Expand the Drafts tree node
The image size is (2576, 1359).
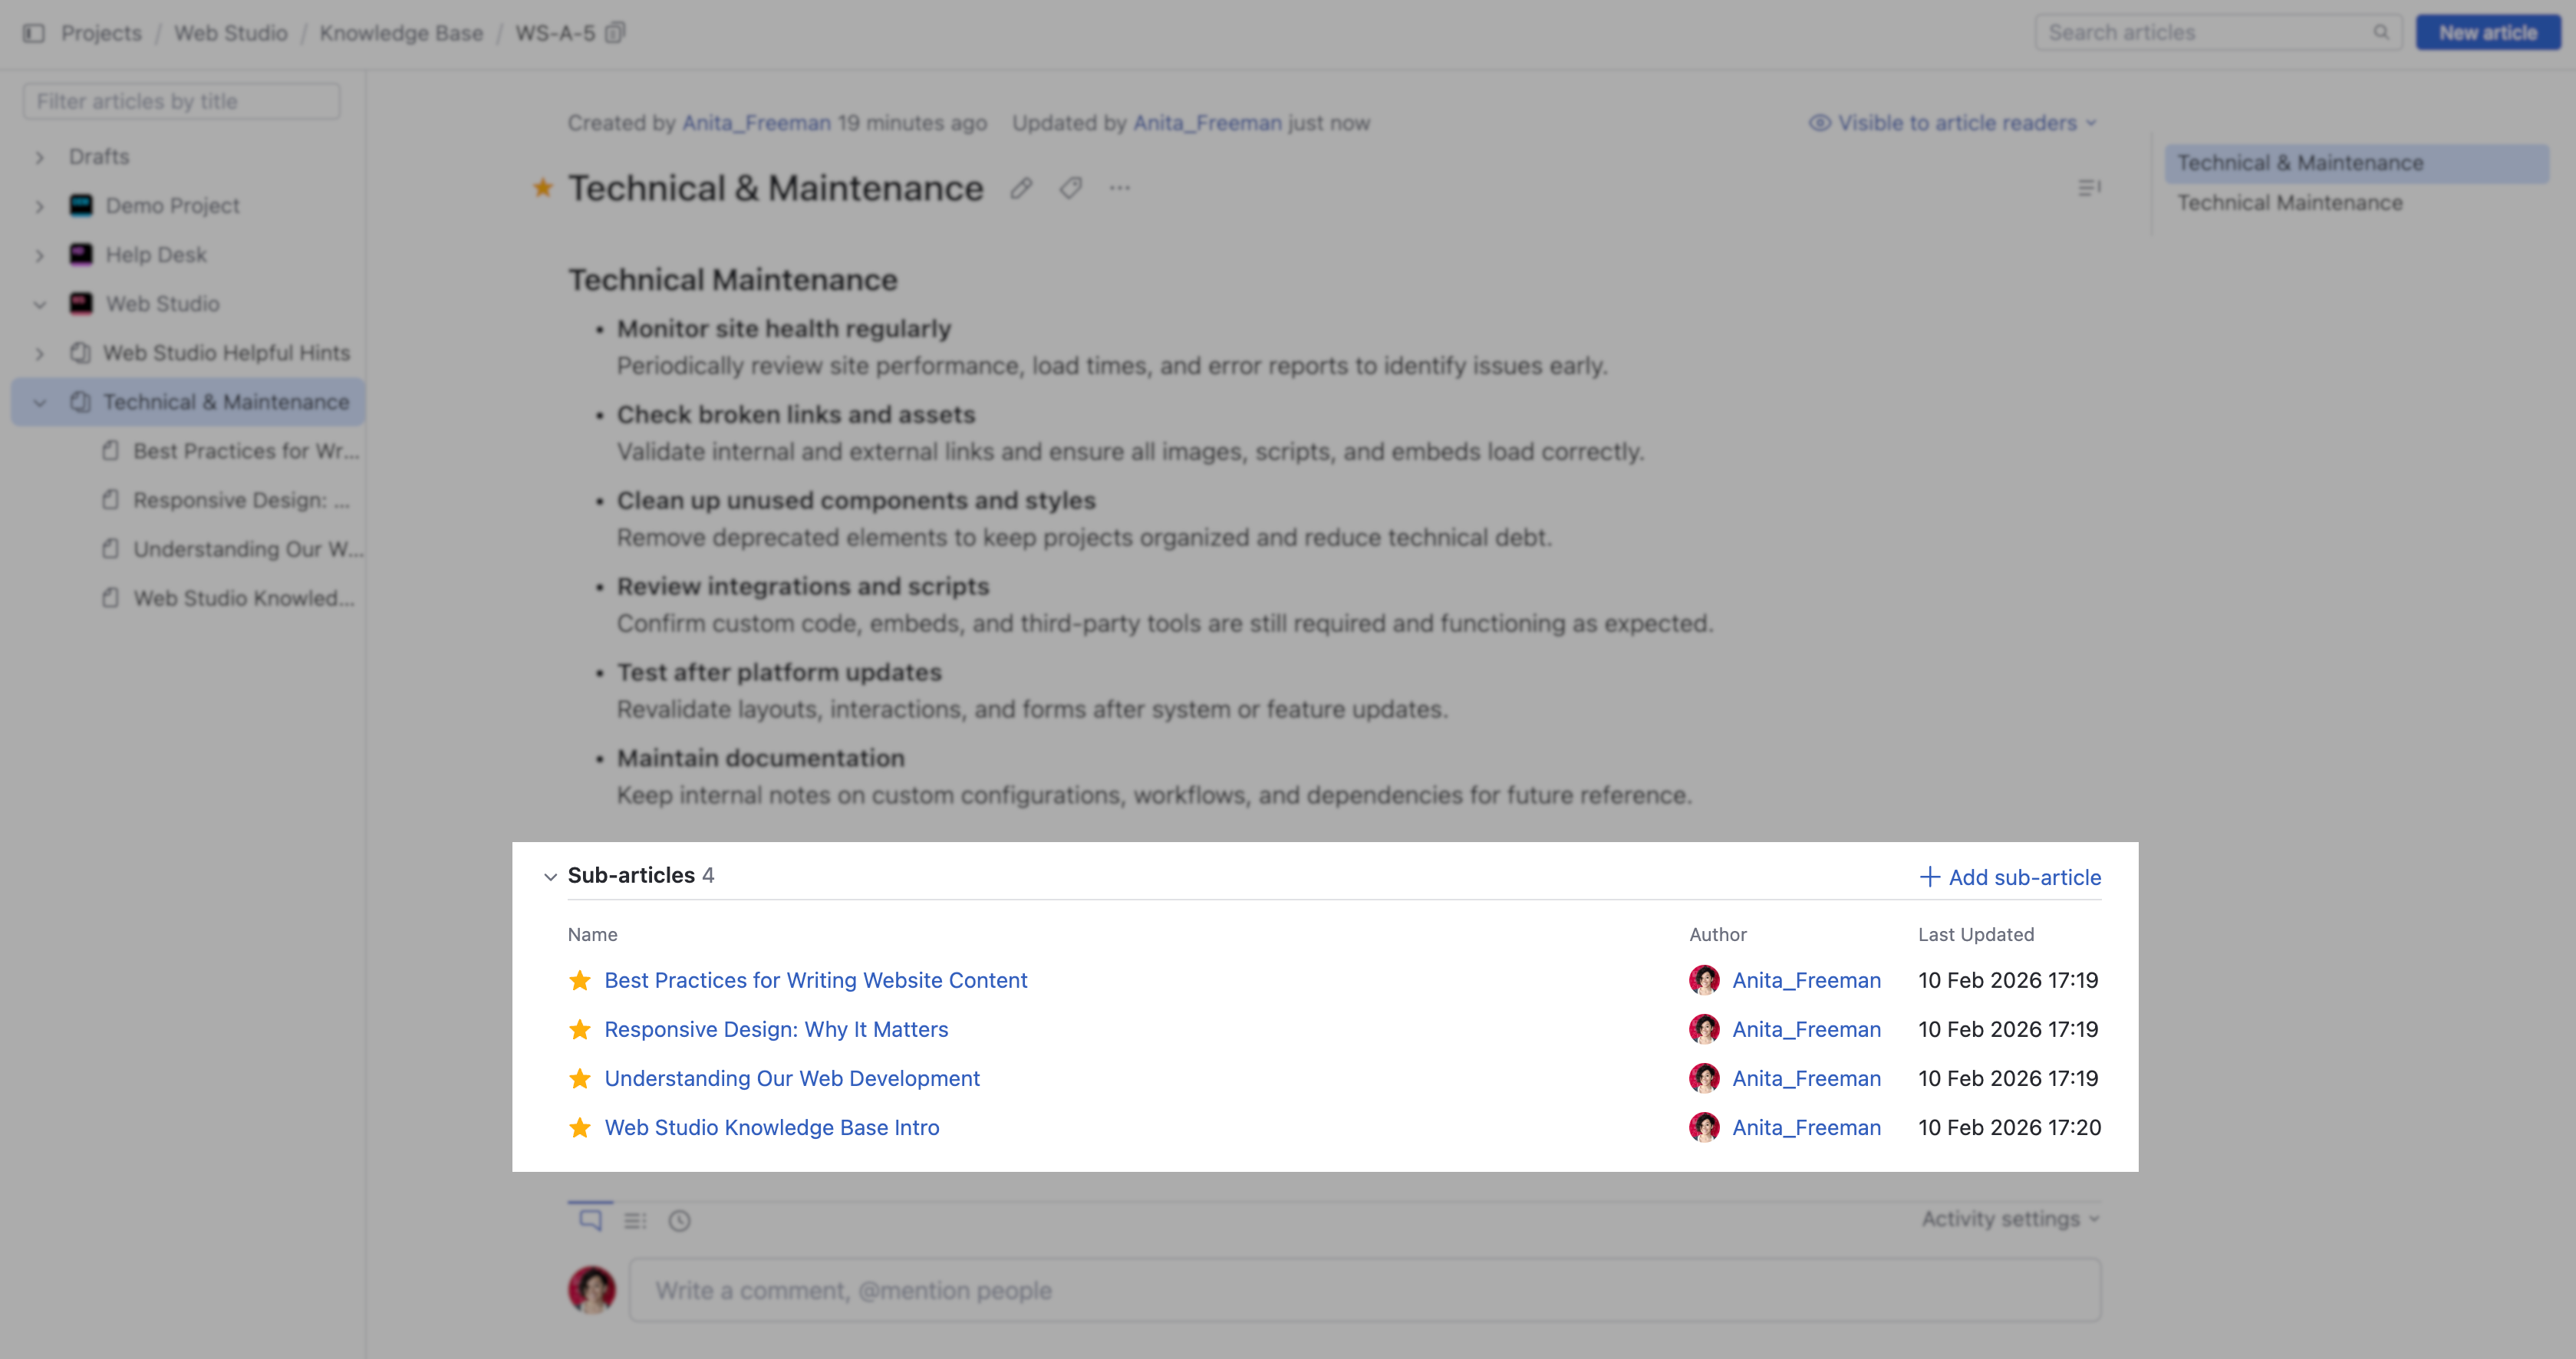pos(40,157)
